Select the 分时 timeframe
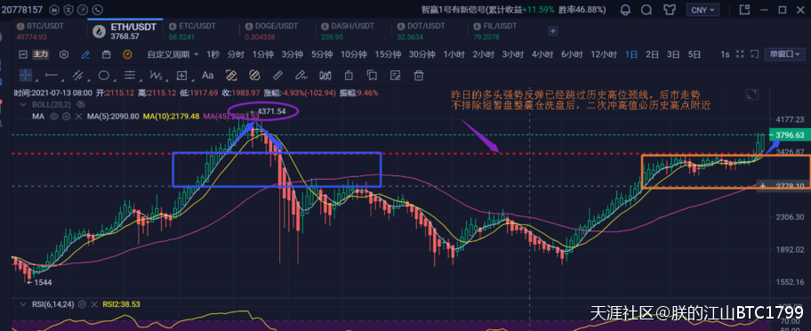This screenshot has width=811, height=331. coord(236,54)
